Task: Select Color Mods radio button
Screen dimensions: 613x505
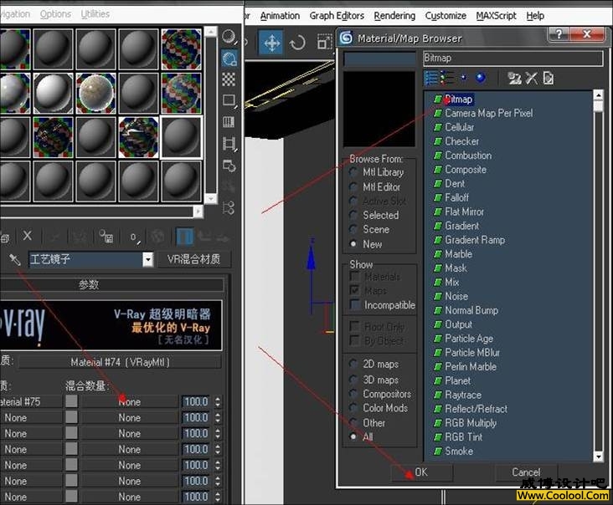Action: coord(353,408)
